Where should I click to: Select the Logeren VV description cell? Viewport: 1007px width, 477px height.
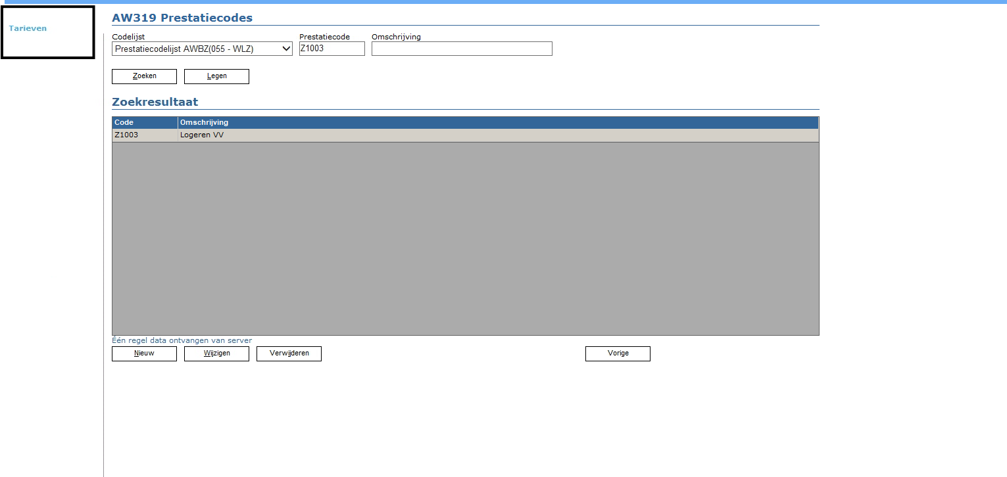click(x=497, y=135)
